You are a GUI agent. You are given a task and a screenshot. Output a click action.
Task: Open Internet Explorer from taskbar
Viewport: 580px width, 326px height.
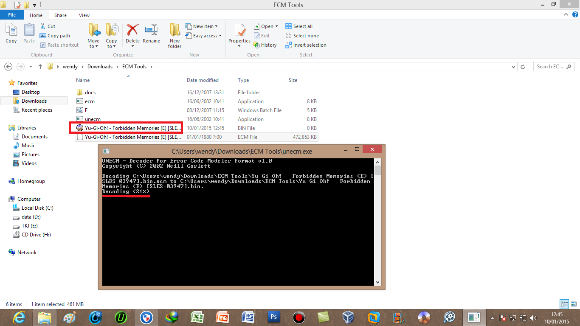pyautogui.click(x=19, y=317)
